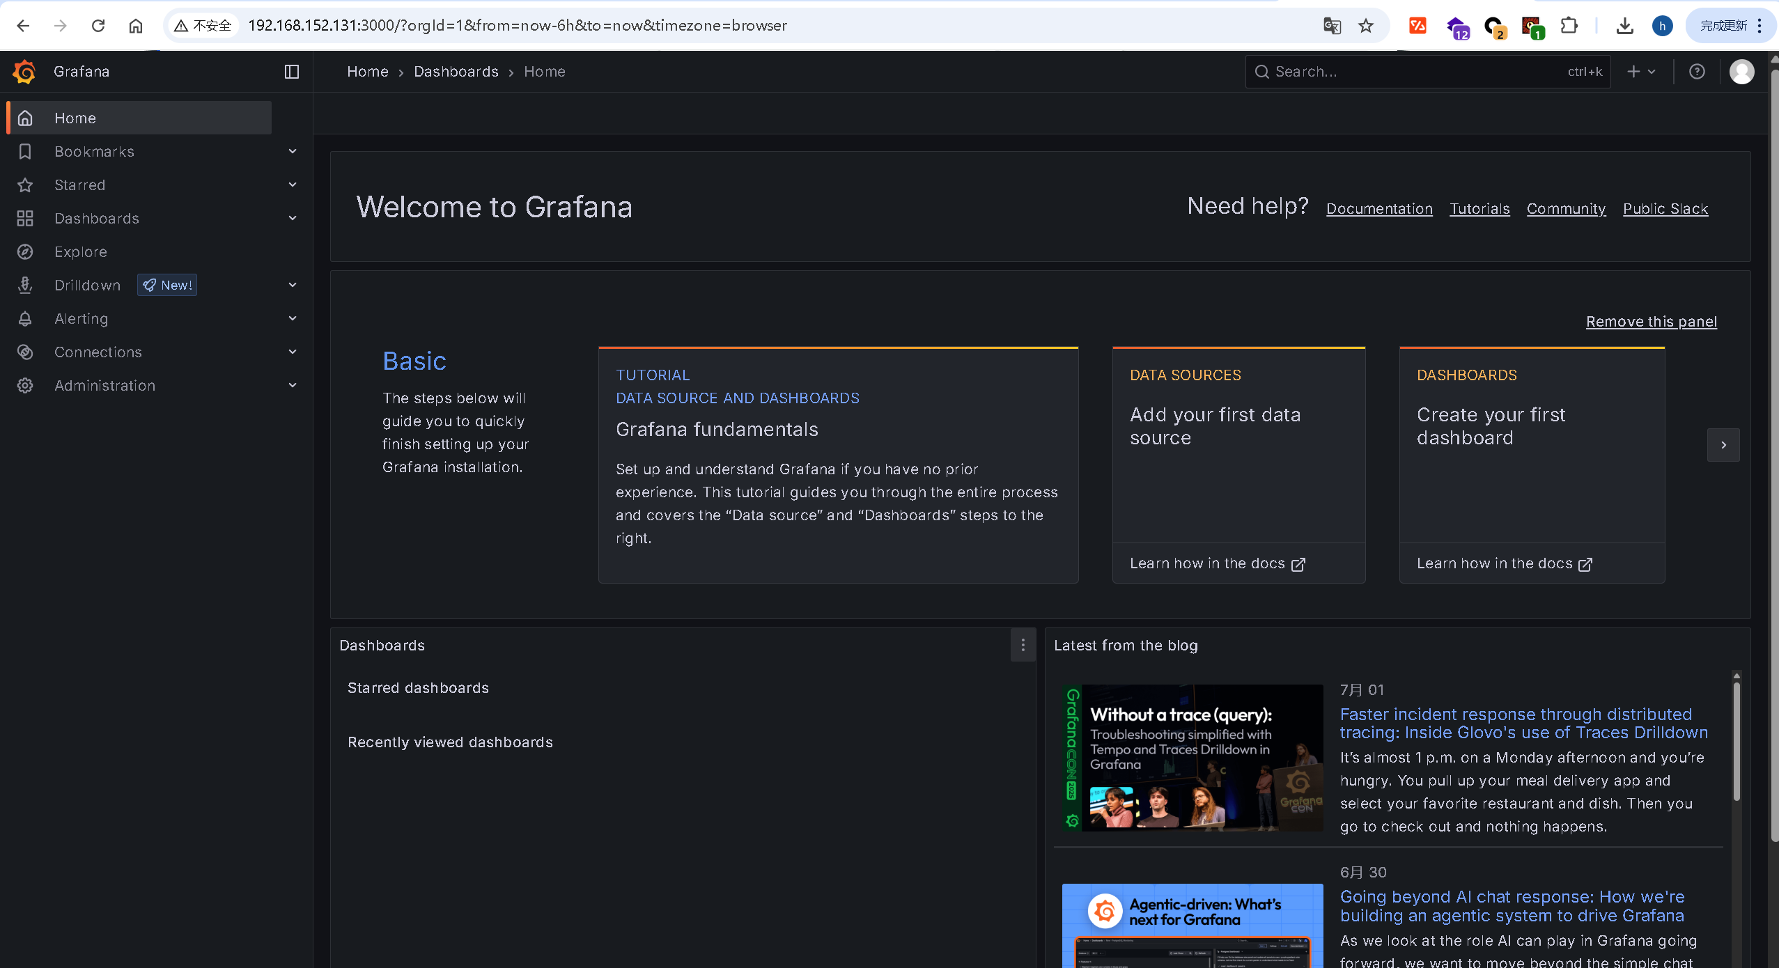Open the Community link
The width and height of the screenshot is (1779, 968).
click(x=1566, y=208)
